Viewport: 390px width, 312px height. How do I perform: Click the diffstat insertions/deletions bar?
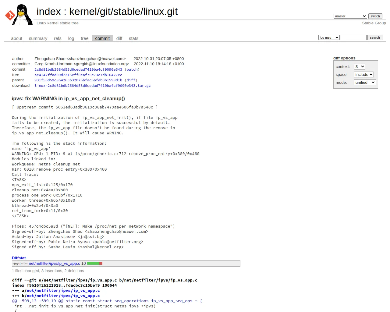pyautogui.click(x=95, y=263)
